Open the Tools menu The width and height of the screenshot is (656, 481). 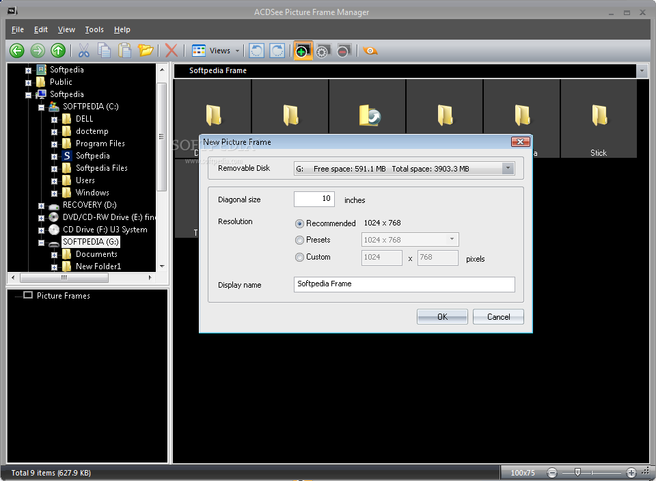[x=94, y=29]
